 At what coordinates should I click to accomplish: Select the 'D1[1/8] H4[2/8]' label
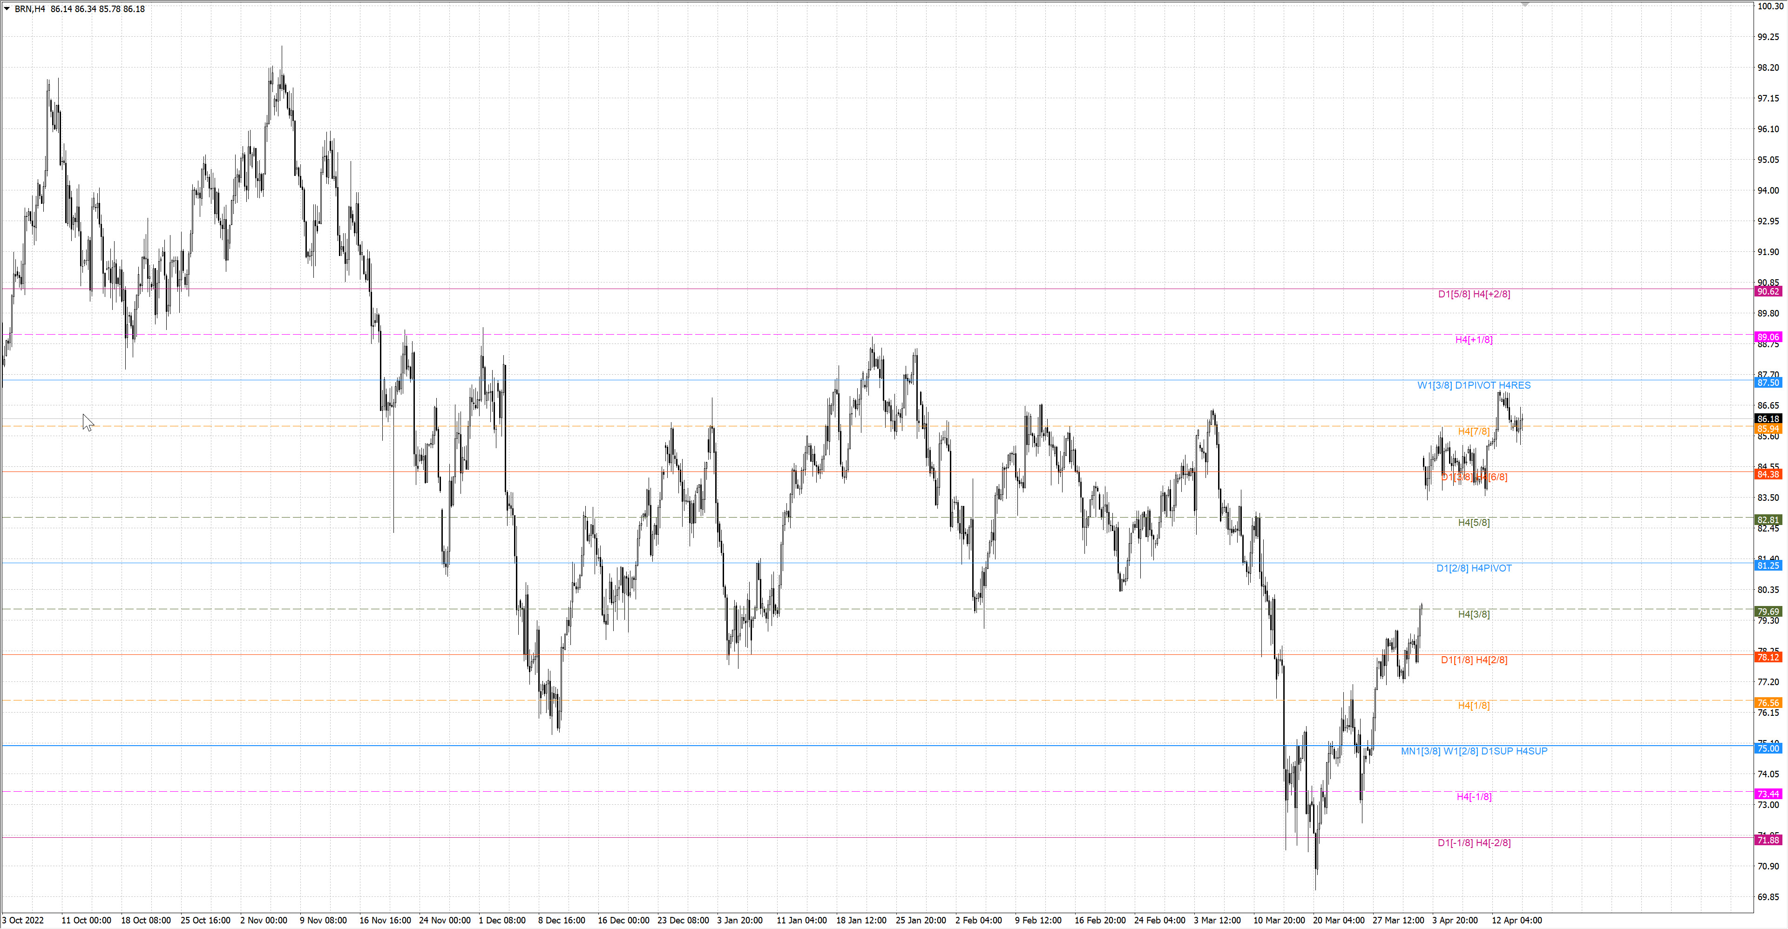point(1474,660)
